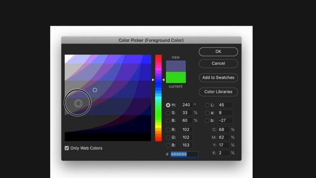Select the L lightness radio button
316x178 pixels.
click(x=207, y=105)
